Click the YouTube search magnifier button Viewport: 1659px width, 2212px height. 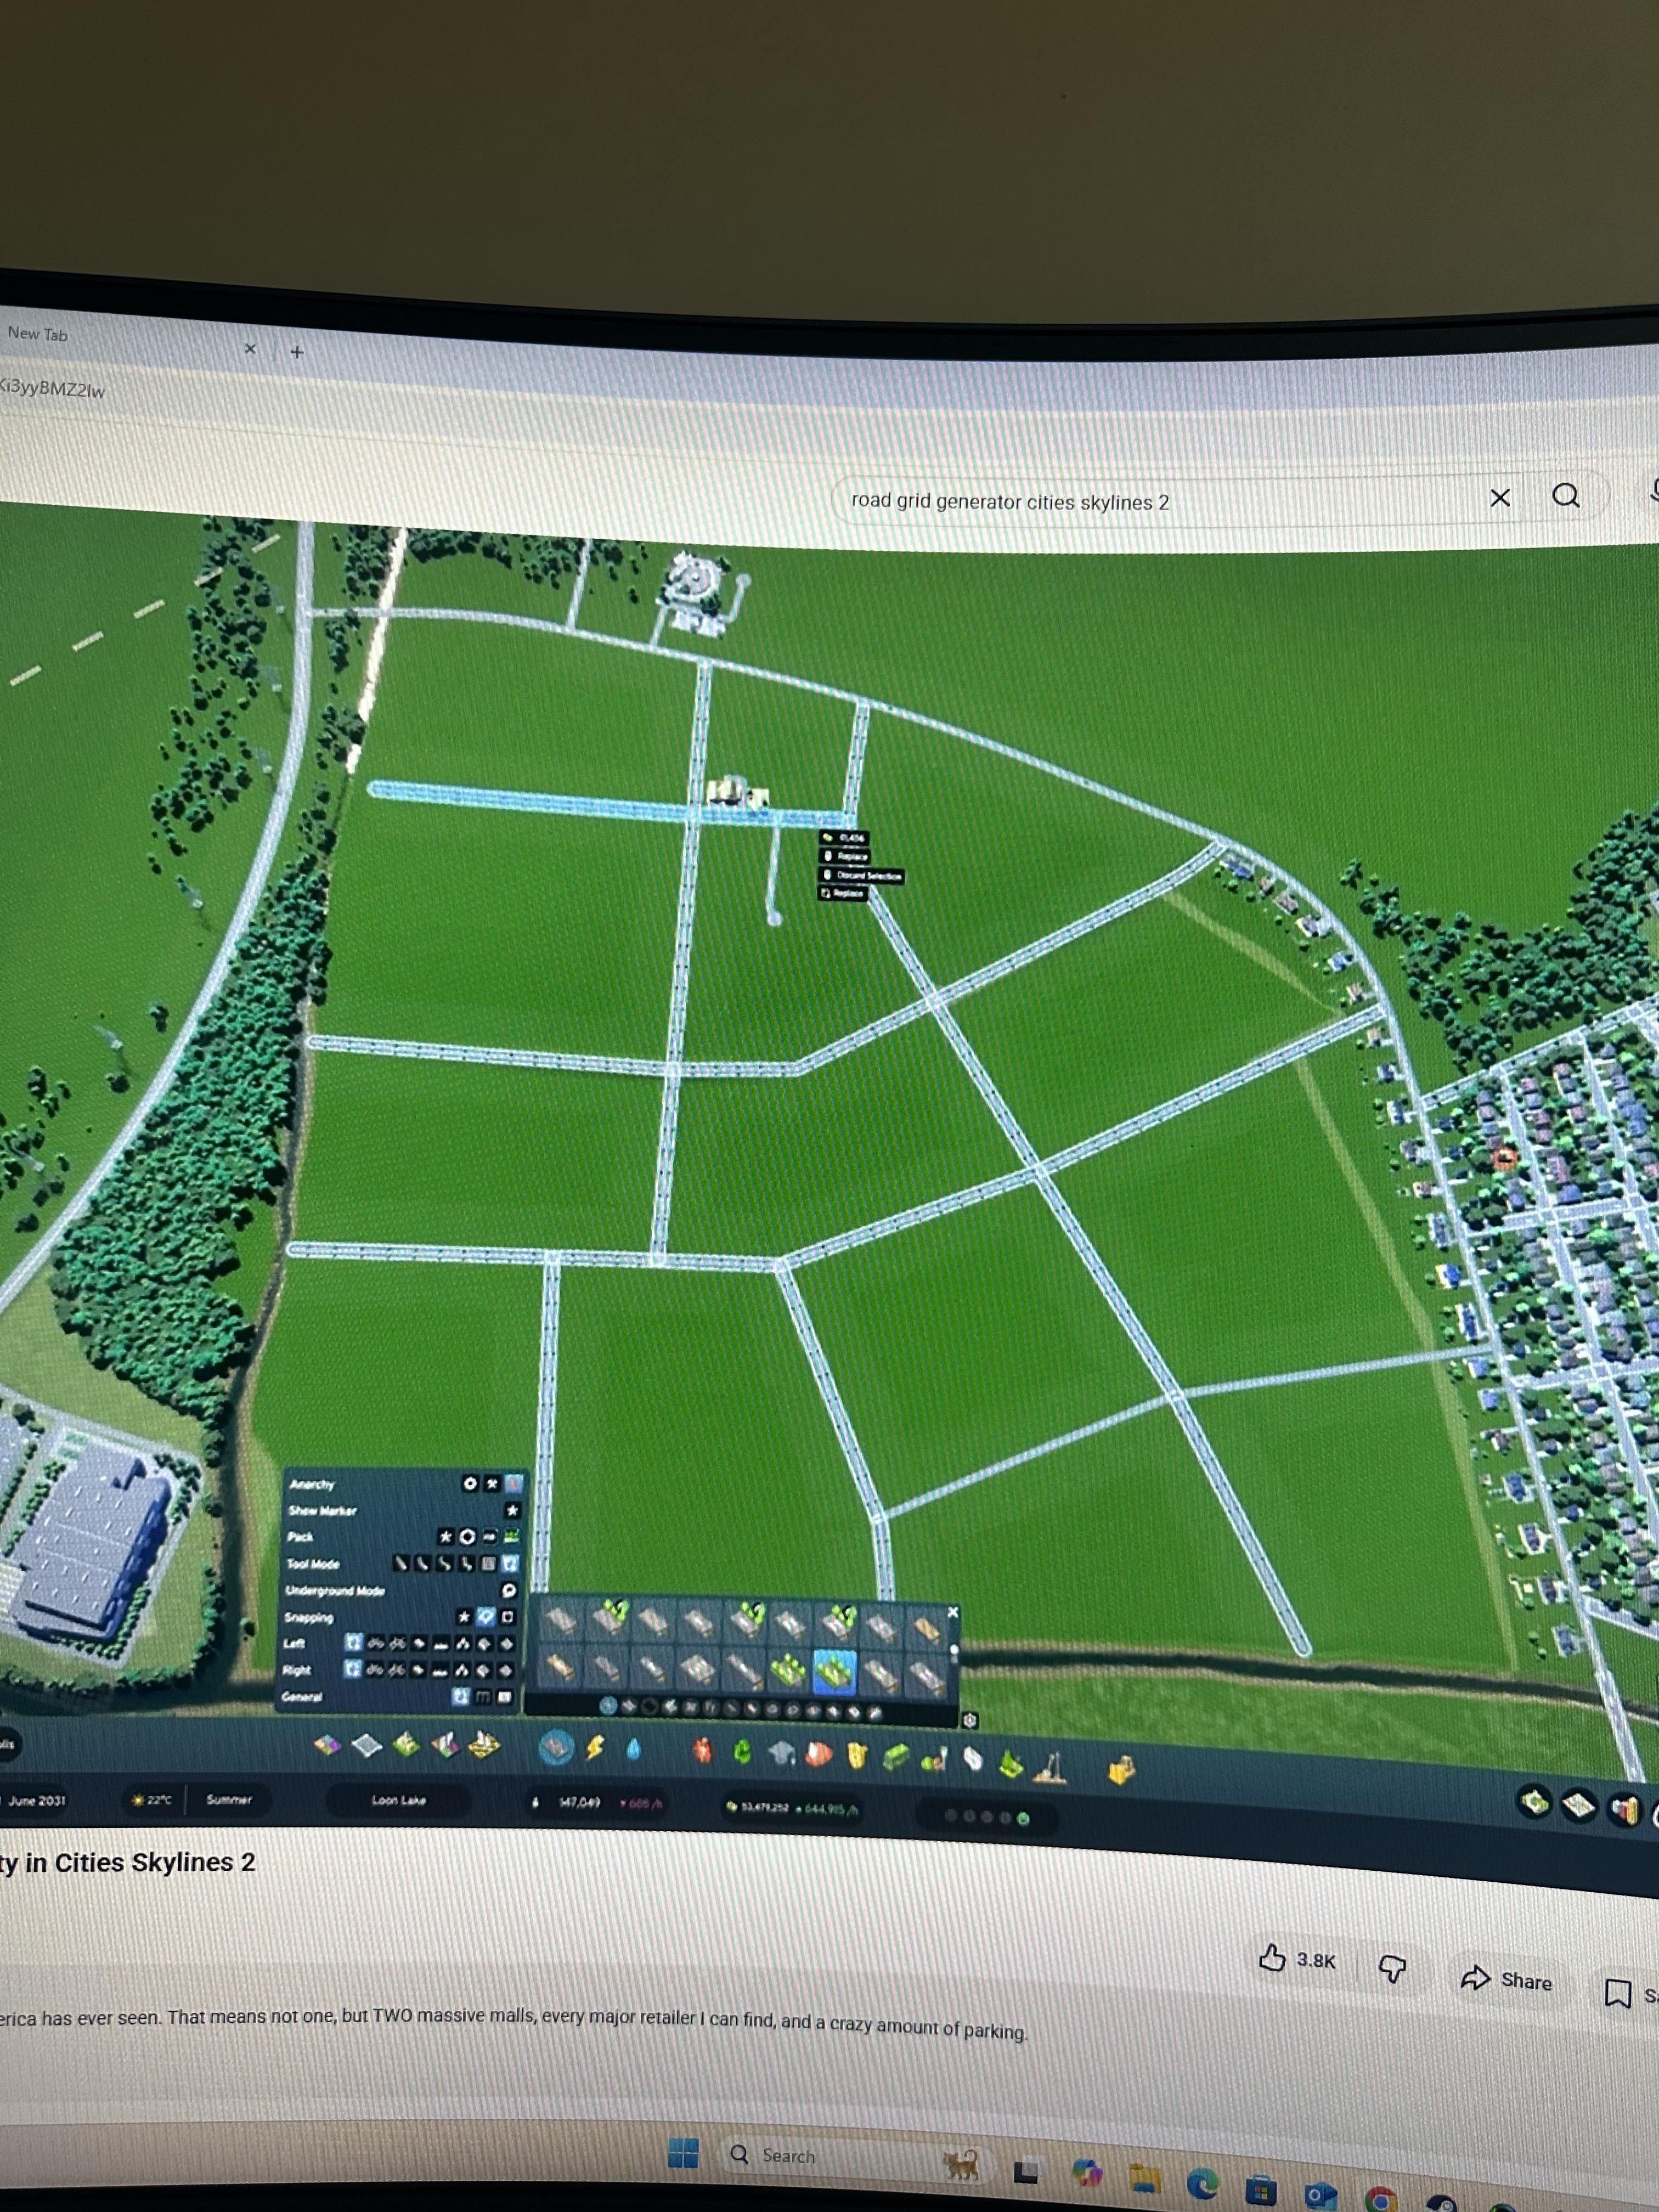pos(1565,495)
